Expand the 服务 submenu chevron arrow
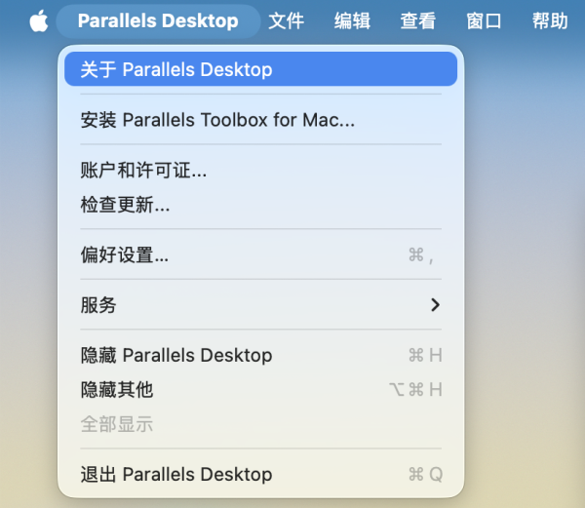The image size is (585, 508). [x=435, y=305]
